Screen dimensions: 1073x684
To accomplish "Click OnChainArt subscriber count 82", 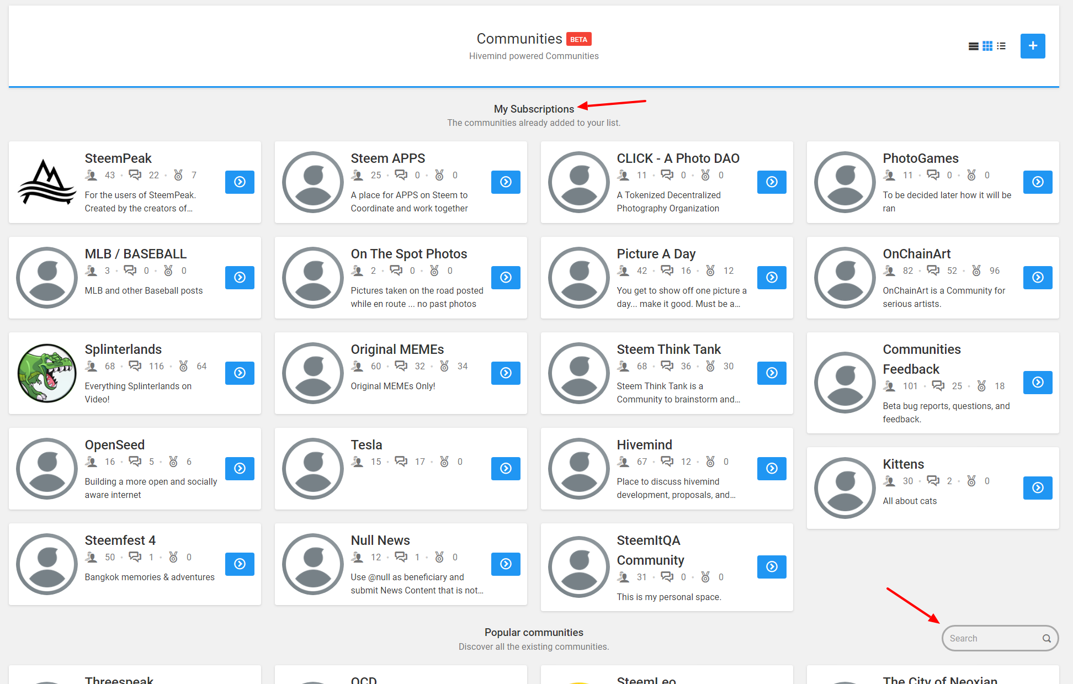I will (x=908, y=271).
